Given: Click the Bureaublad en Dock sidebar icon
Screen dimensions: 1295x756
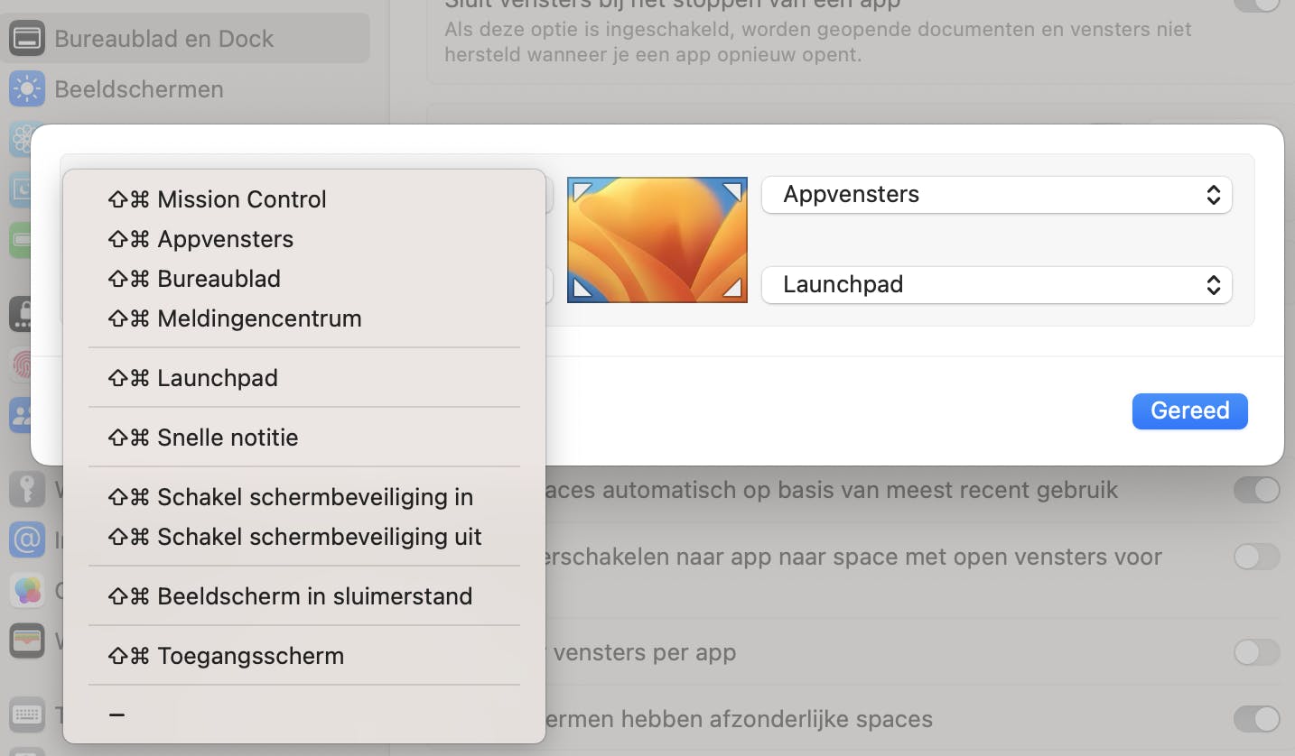Looking at the screenshot, I should 27,39.
